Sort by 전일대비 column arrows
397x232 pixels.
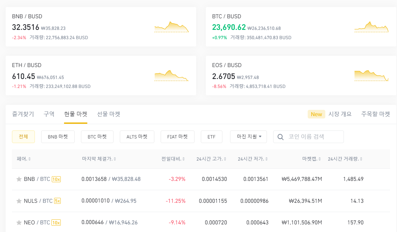click(184, 159)
